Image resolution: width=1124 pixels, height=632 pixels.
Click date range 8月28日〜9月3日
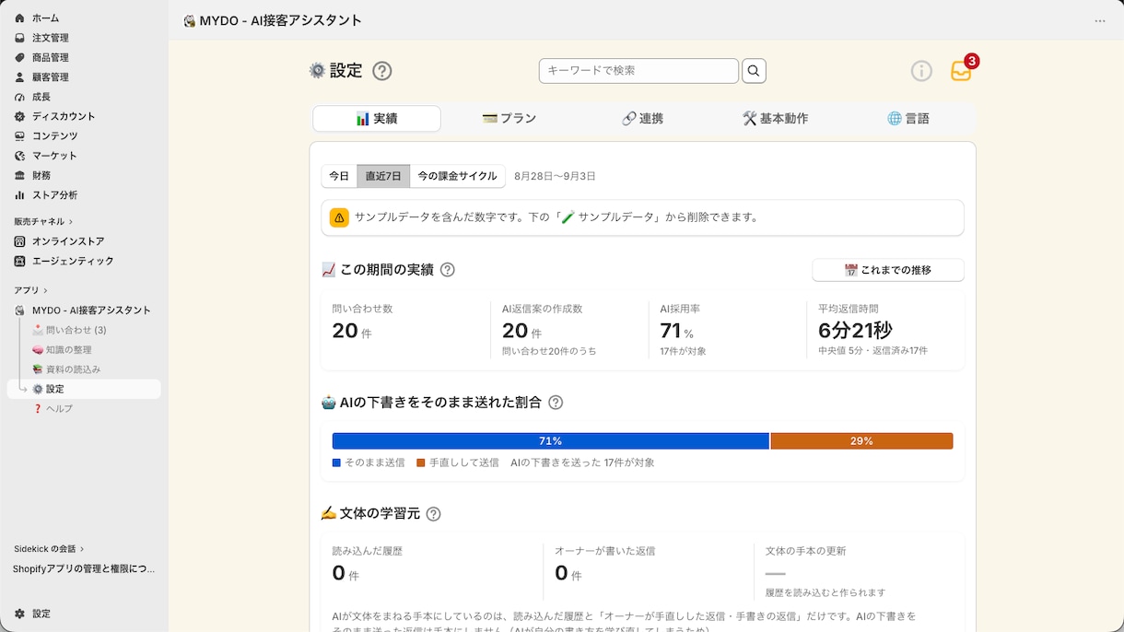[x=555, y=176]
